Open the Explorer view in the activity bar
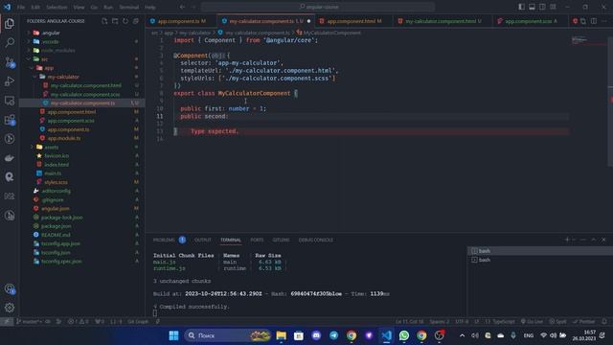 tap(10, 23)
